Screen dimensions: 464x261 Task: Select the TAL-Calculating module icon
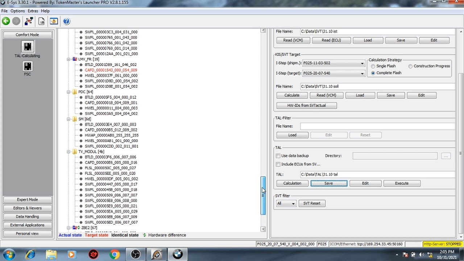pyautogui.click(x=28, y=46)
